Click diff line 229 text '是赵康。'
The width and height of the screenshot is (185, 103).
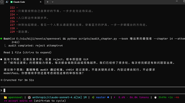coord(24,32)
